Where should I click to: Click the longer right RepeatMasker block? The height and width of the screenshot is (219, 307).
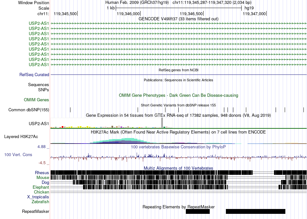(256, 211)
